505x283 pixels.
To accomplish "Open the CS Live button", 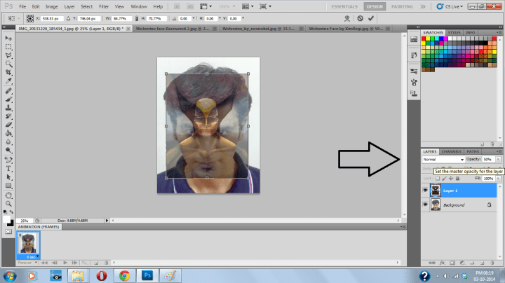I will point(450,6).
